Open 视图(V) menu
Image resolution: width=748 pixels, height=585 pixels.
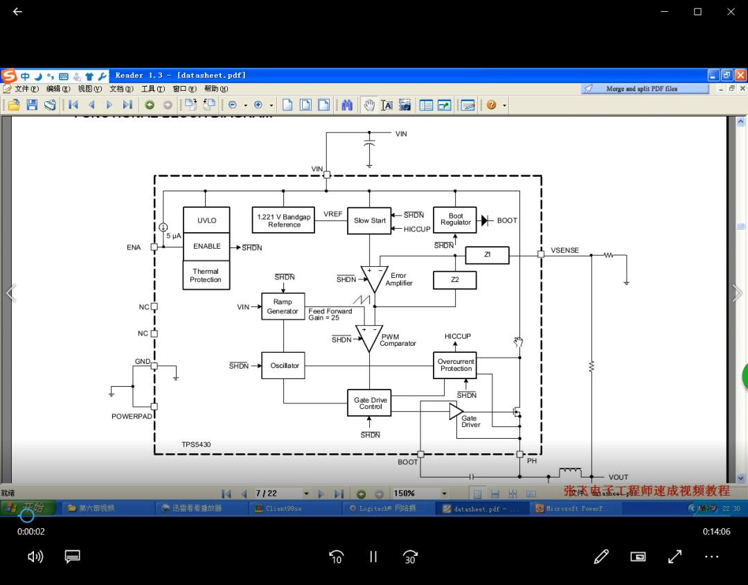click(89, 89)
